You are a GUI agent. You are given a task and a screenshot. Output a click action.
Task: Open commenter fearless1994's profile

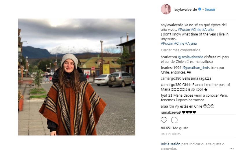click(x=171, y=68)
